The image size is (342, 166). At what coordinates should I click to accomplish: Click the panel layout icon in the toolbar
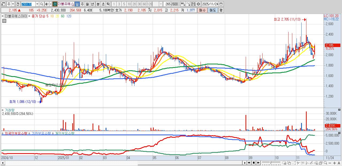tap(3, 4)
